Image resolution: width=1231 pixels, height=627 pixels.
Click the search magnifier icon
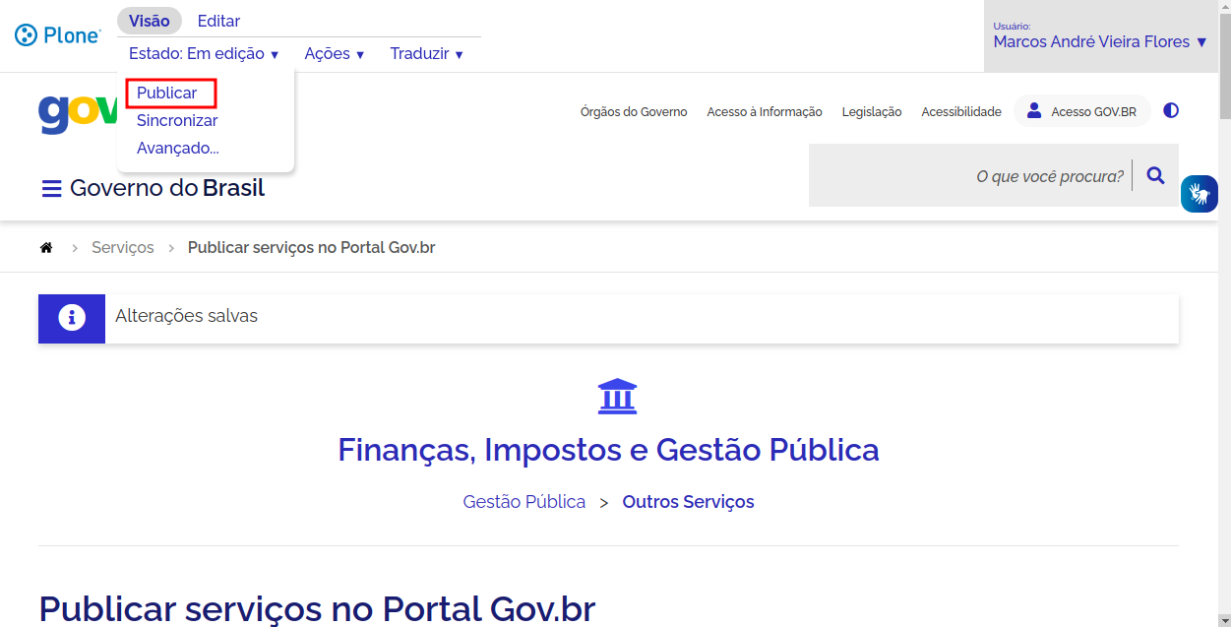click(1156, 176)
